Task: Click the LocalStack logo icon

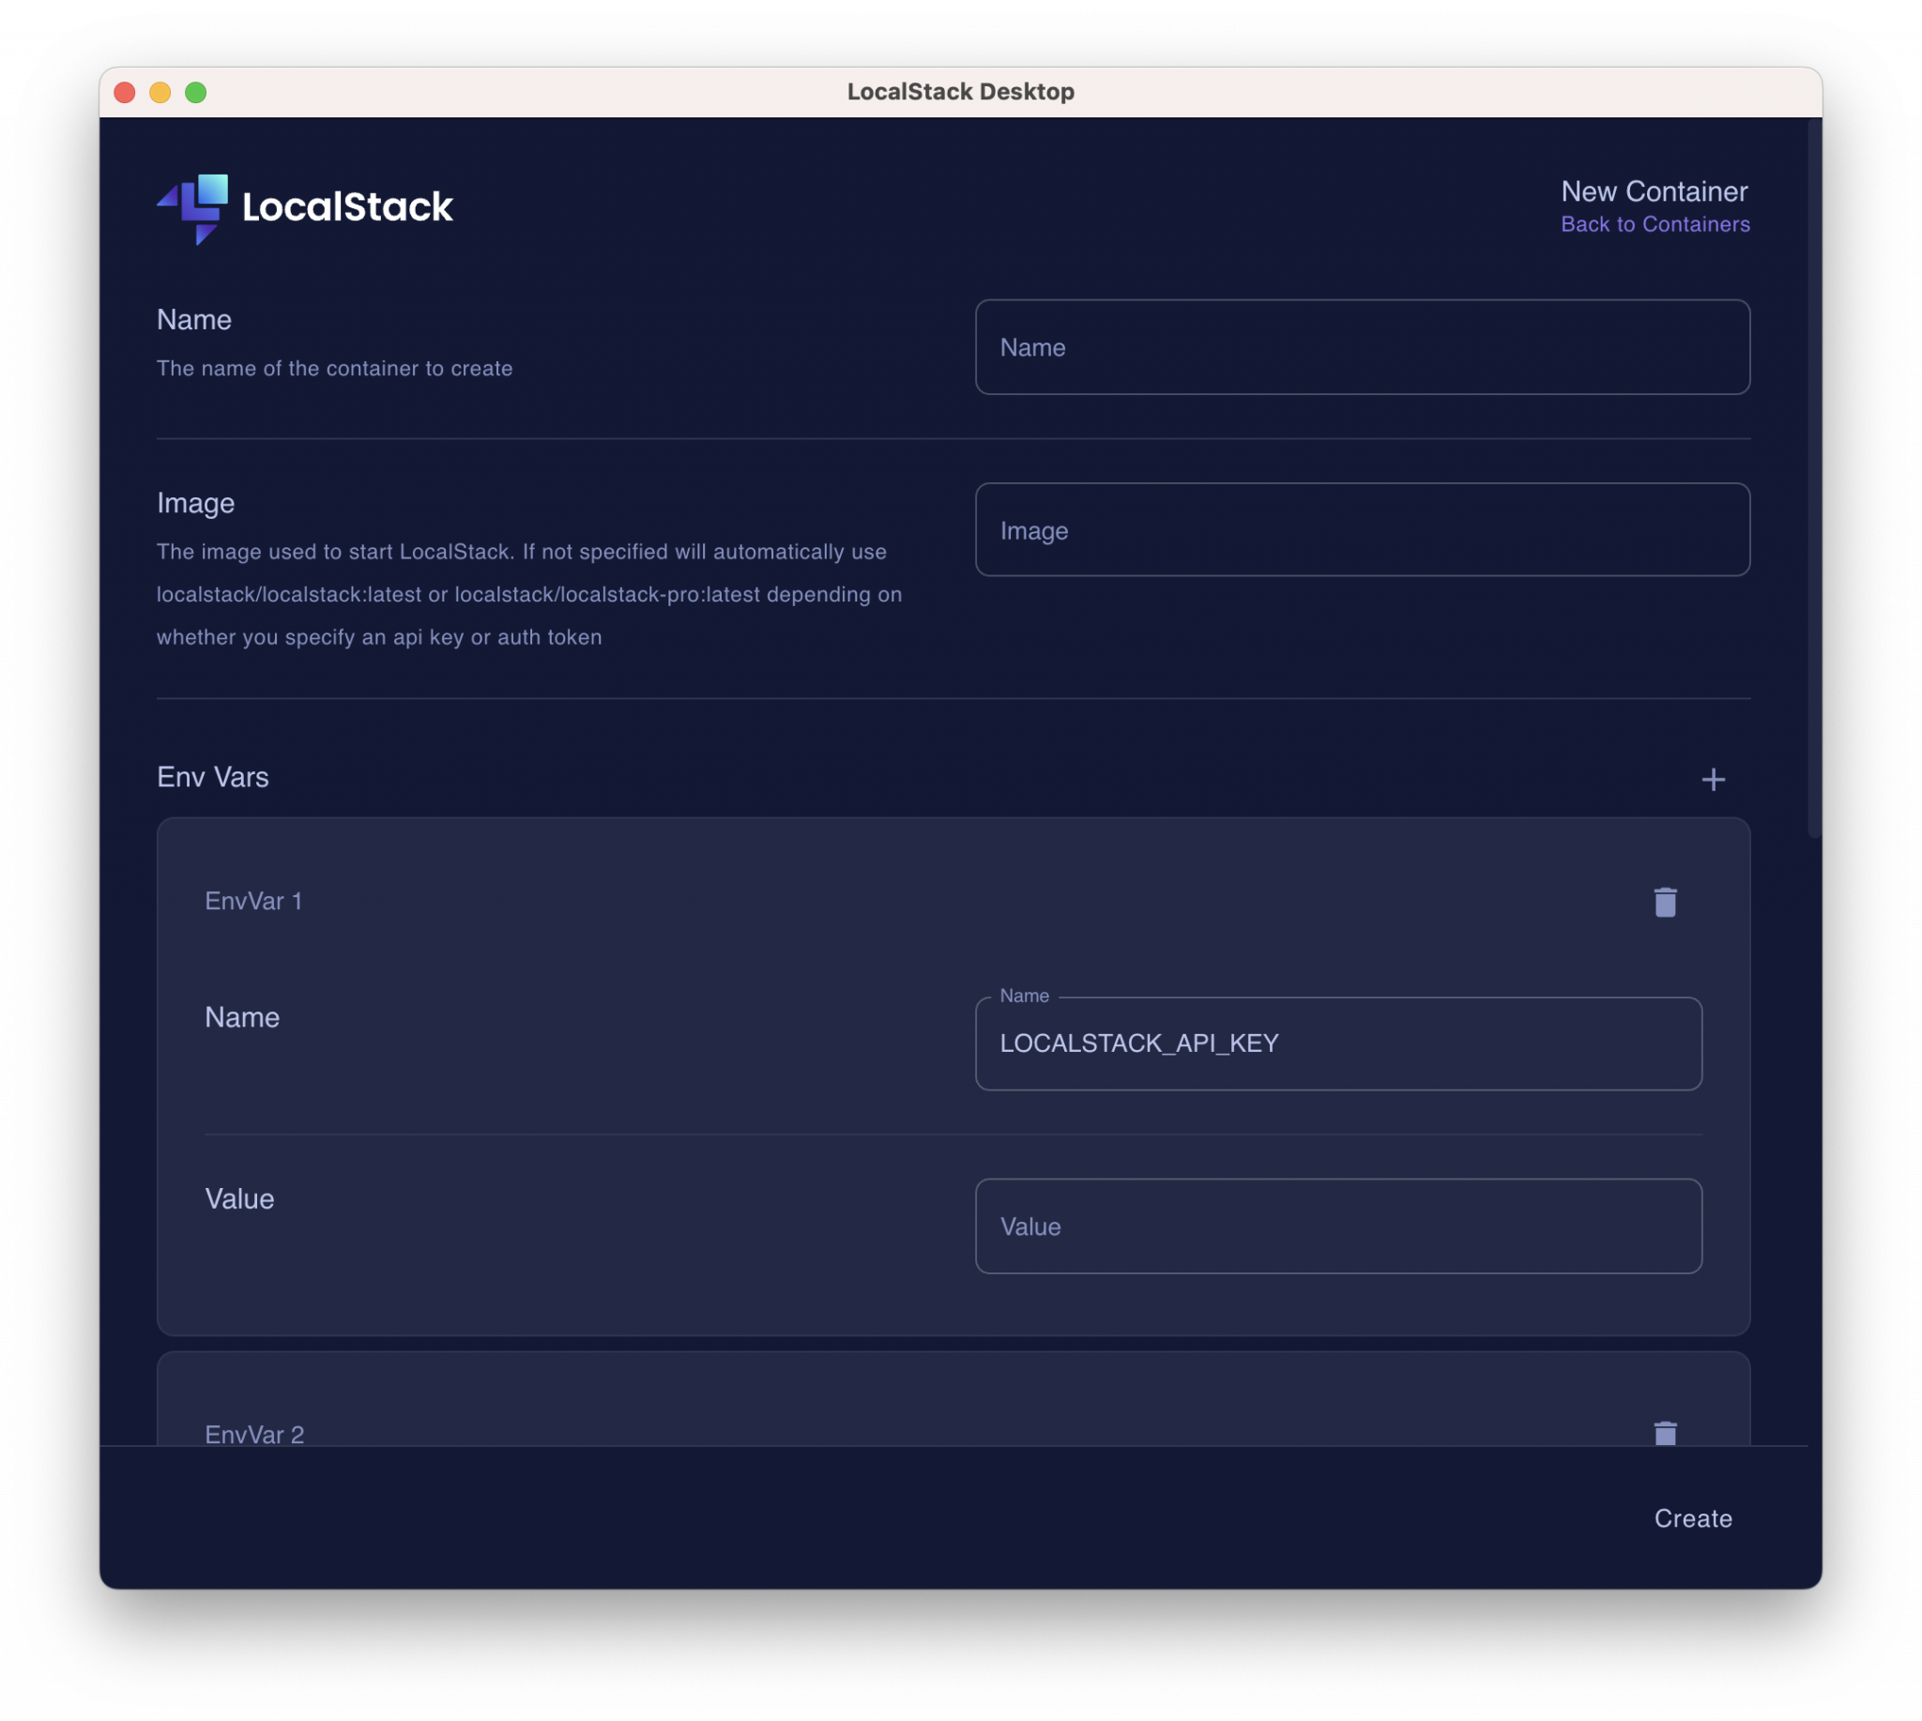Action: [x=194, y=209]
